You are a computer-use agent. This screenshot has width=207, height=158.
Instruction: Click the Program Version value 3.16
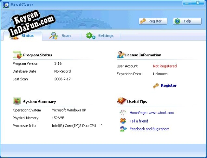tap(58, 63)
